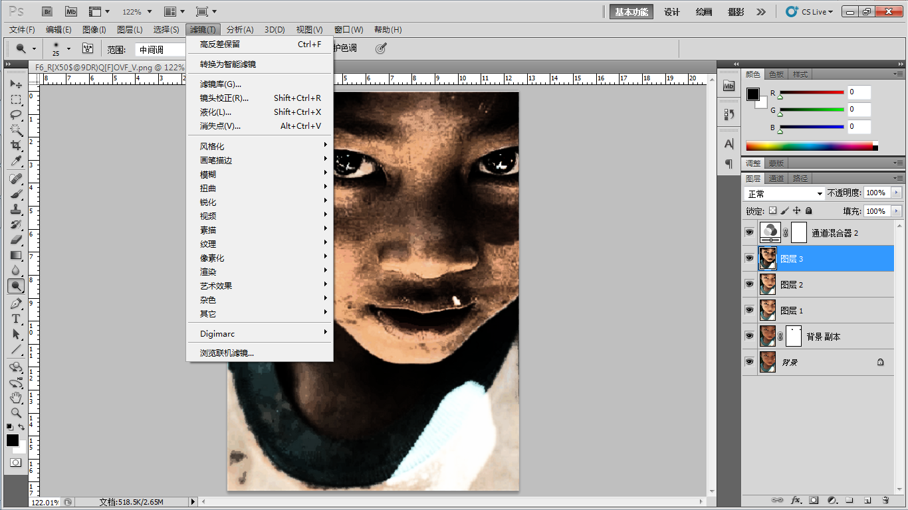The width and height of the screenshot is (908, 510).
Task: Hide layer 图层 1
Action: pos(749,311)
